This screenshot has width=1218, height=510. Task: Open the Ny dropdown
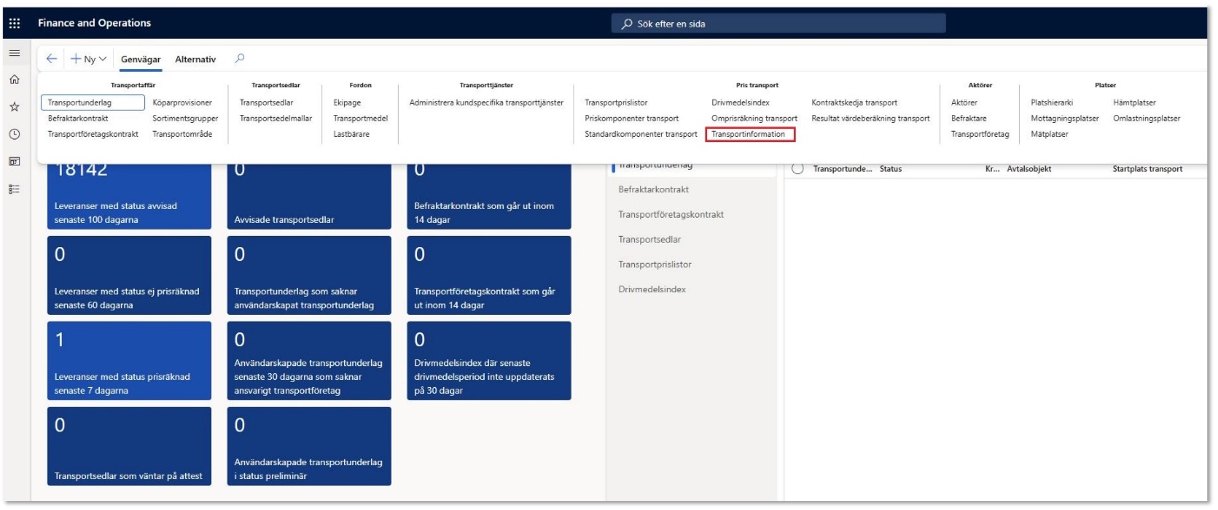pyautogui.click(x=89, y=59)
